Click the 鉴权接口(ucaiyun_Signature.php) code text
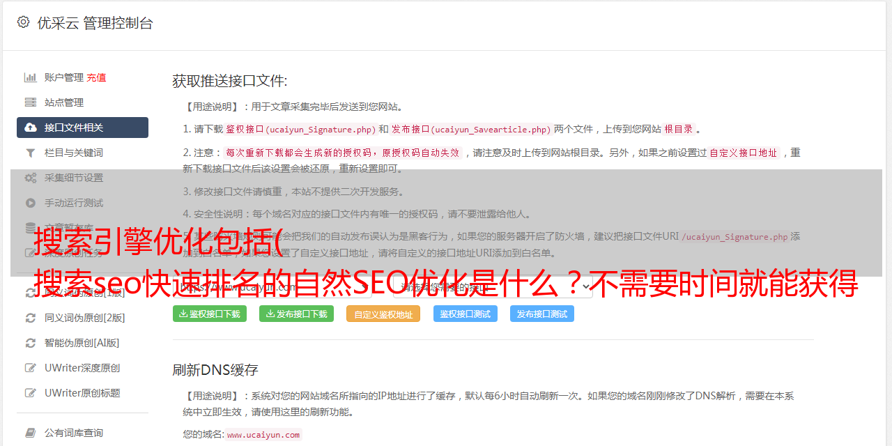 point(300,129)
